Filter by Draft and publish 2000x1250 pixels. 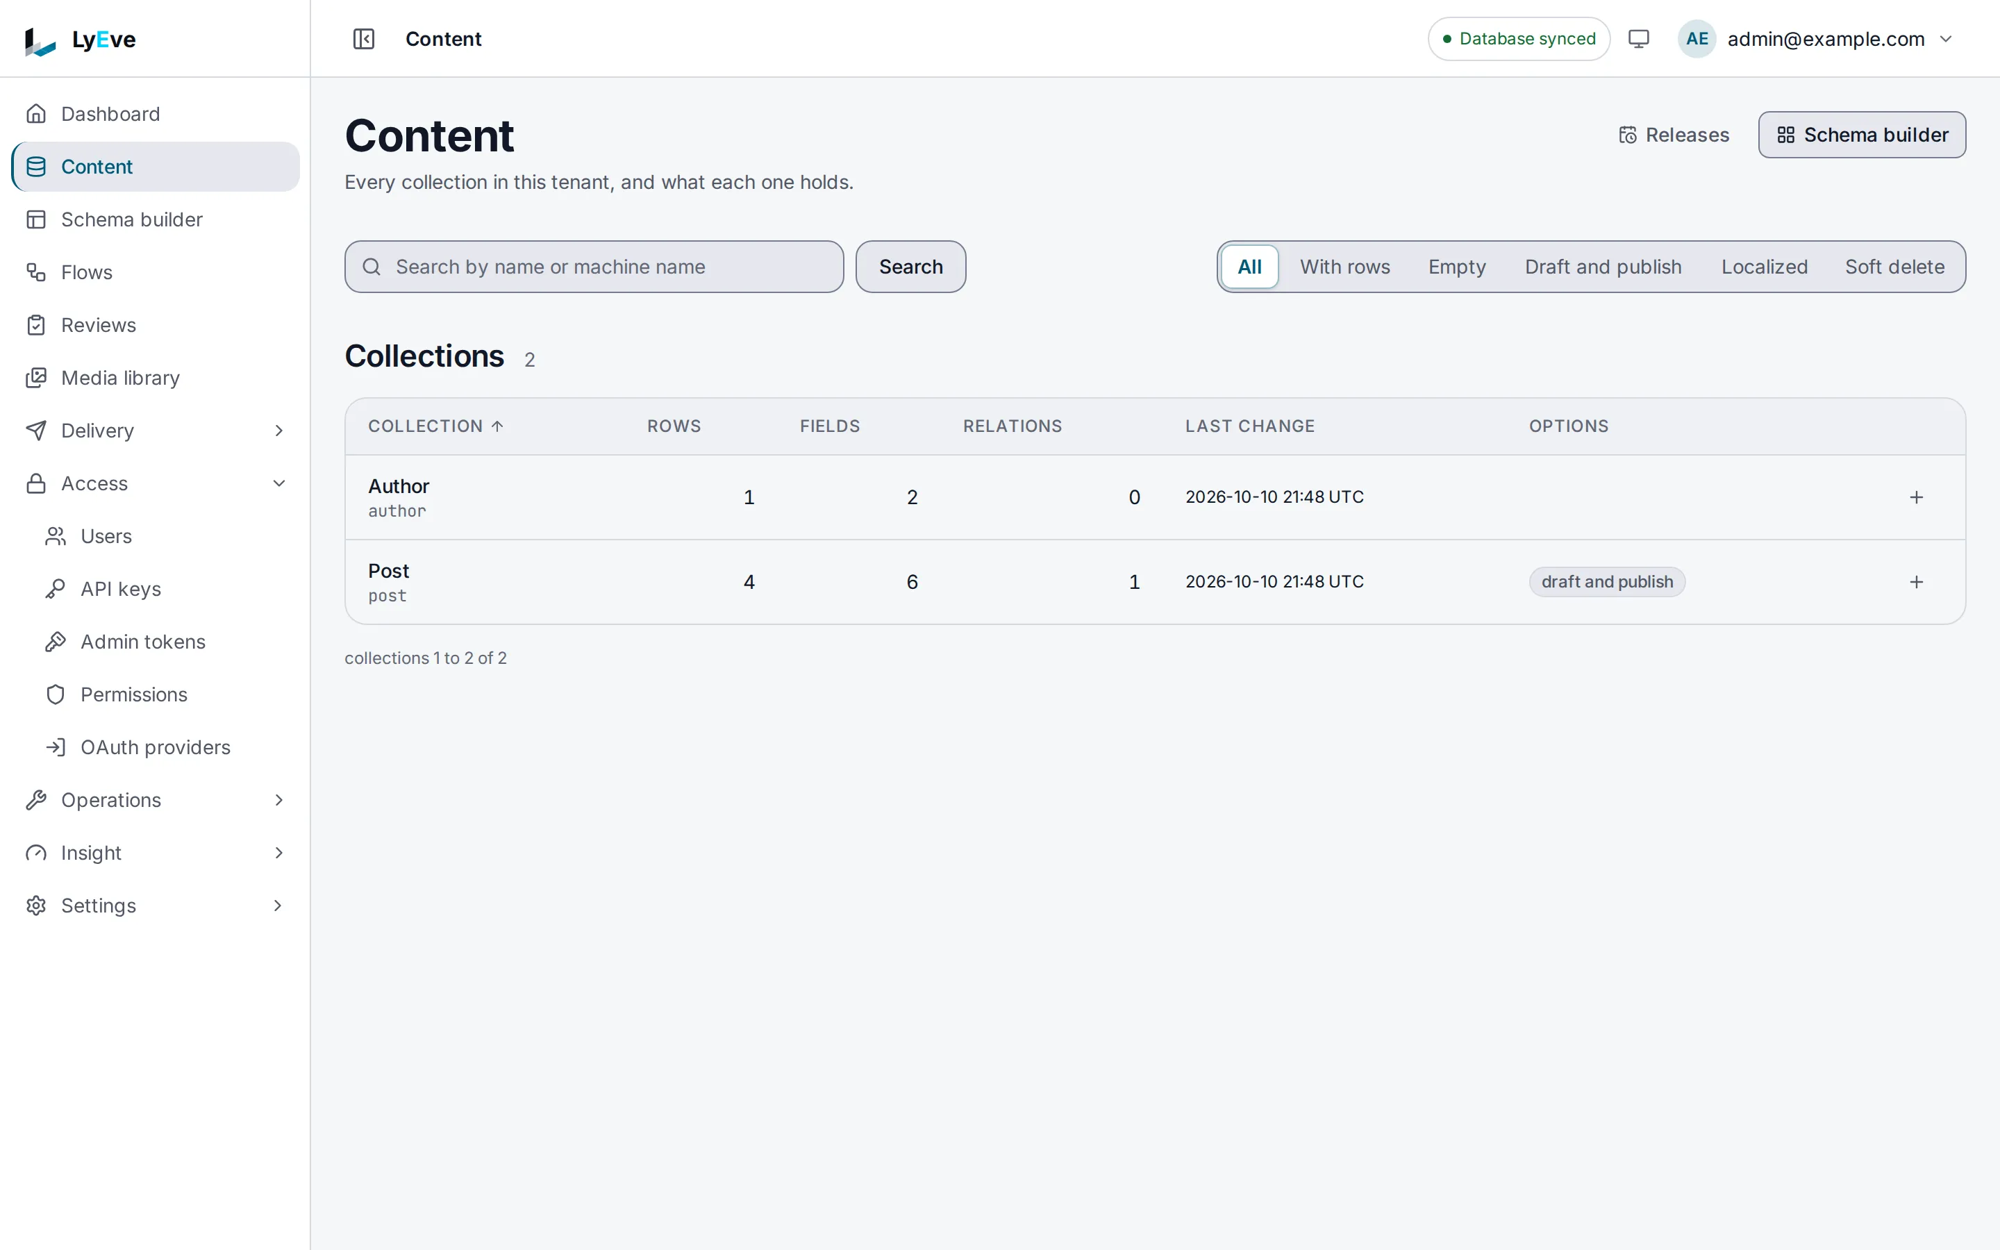pyautogui.click(x=1603, y=267)
